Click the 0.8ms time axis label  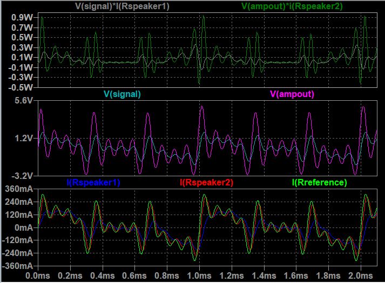click(167, 275)
